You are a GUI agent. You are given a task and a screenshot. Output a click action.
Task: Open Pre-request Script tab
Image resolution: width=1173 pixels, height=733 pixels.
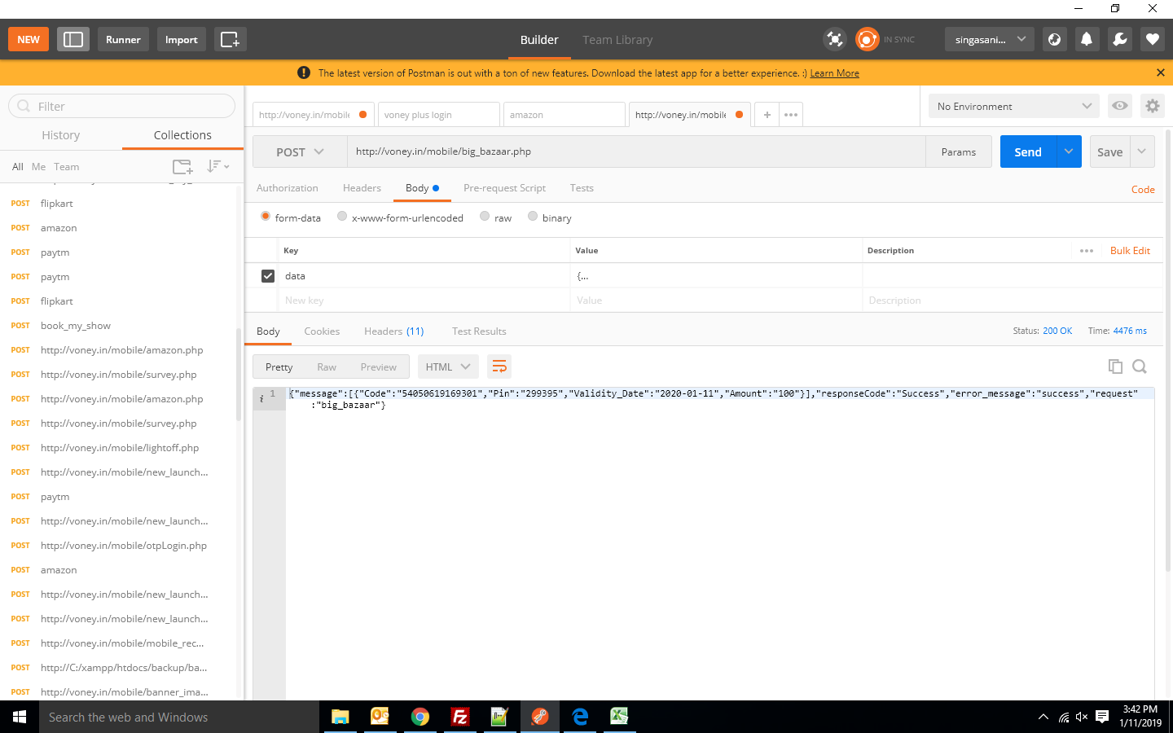(x=504, y=188)
